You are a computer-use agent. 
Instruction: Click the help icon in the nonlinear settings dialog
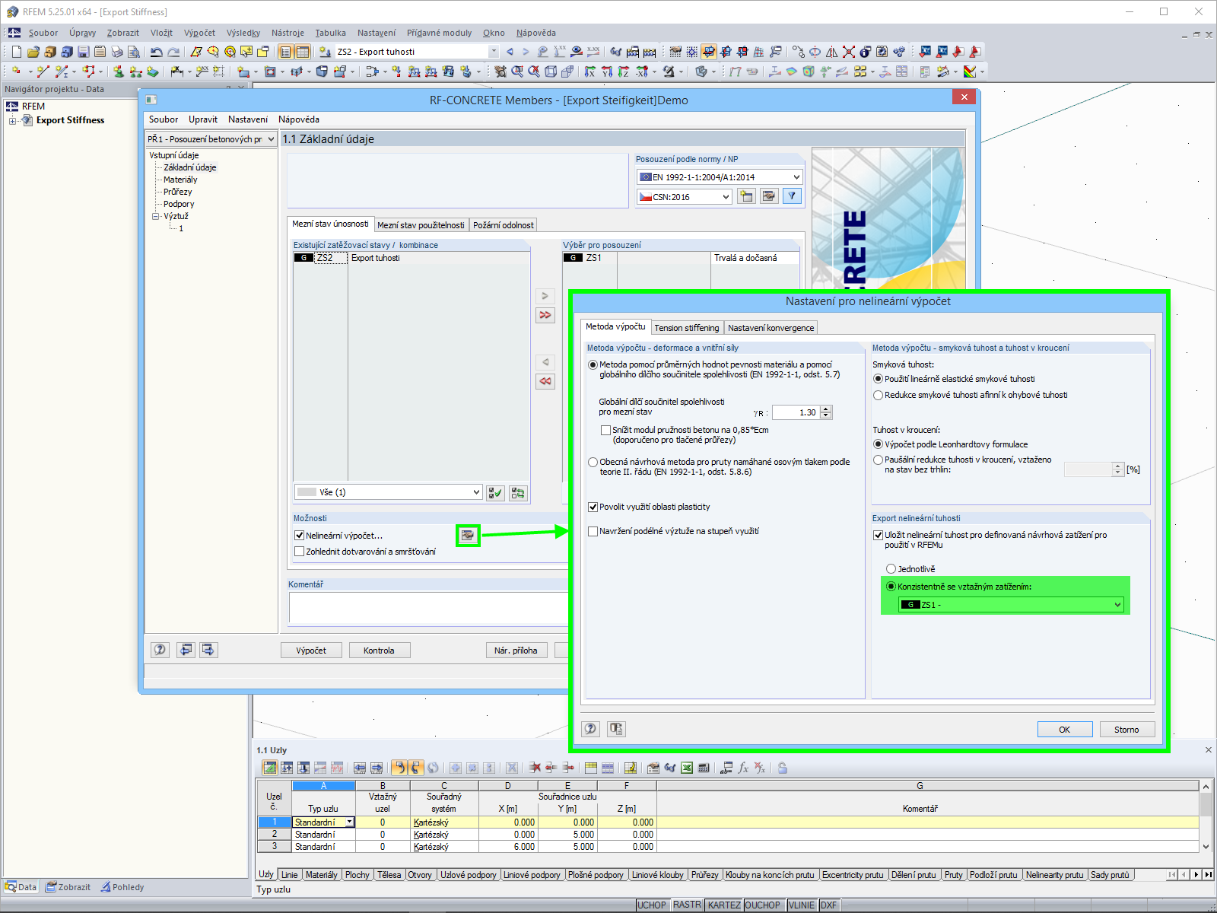pos(591,729)
